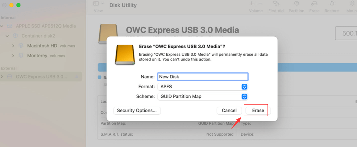Click the Partition toolbar icon
The width and height of the screenshot is (357, 147).
click(296, 4)
